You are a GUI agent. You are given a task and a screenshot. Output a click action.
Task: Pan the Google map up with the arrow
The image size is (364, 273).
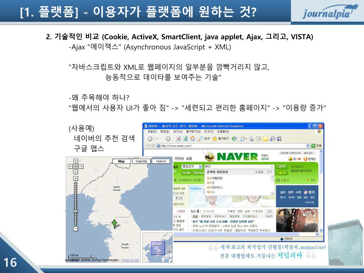tap(75, 161)
